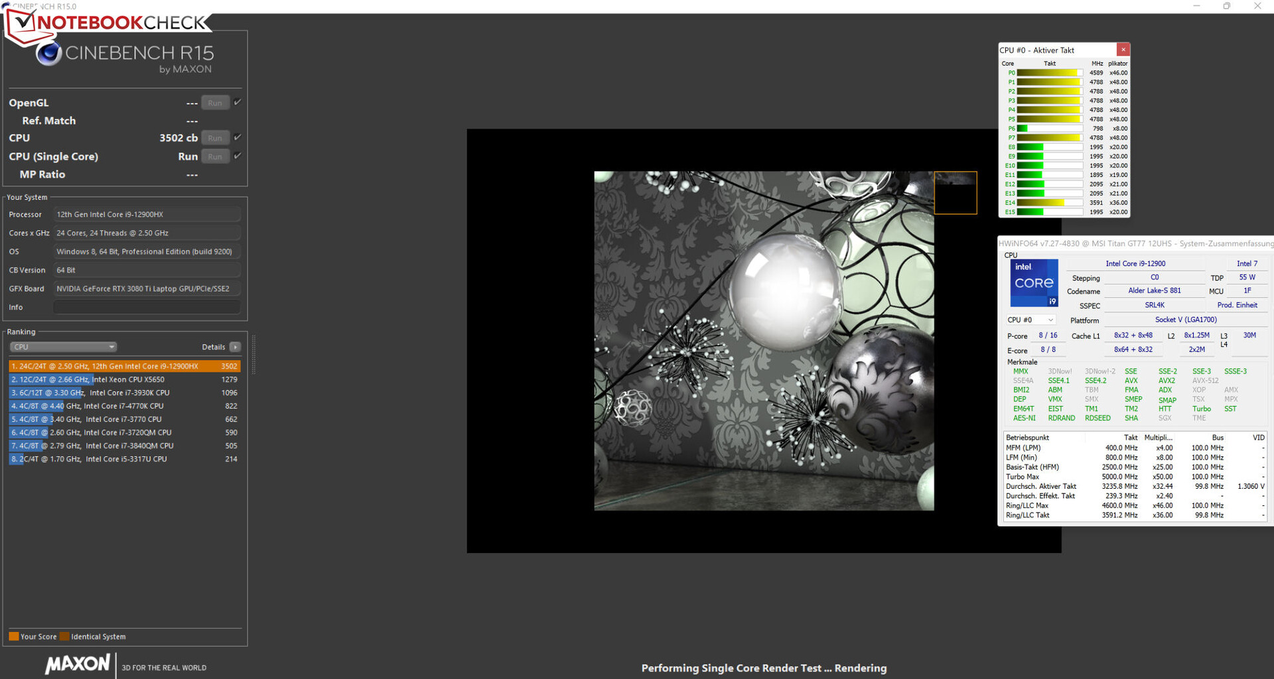Select the i9-12900HX ranking row
The height and width of the screenshot is (679, 1274).
124,366
